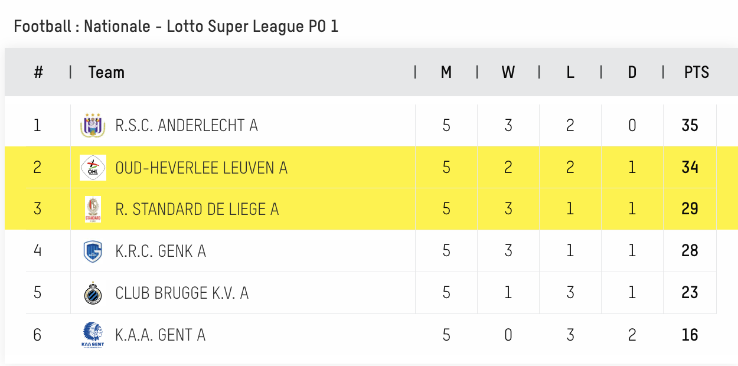The image size is (738, 366).
Task: Open the R.S.C. ANDERLECHT A team link
Action: [187, 125]
